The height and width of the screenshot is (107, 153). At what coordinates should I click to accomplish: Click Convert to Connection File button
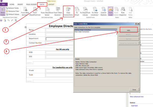point(129,43)
